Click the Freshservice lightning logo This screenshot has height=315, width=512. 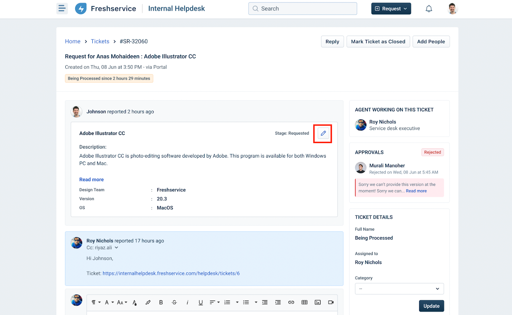coord(81,9)
